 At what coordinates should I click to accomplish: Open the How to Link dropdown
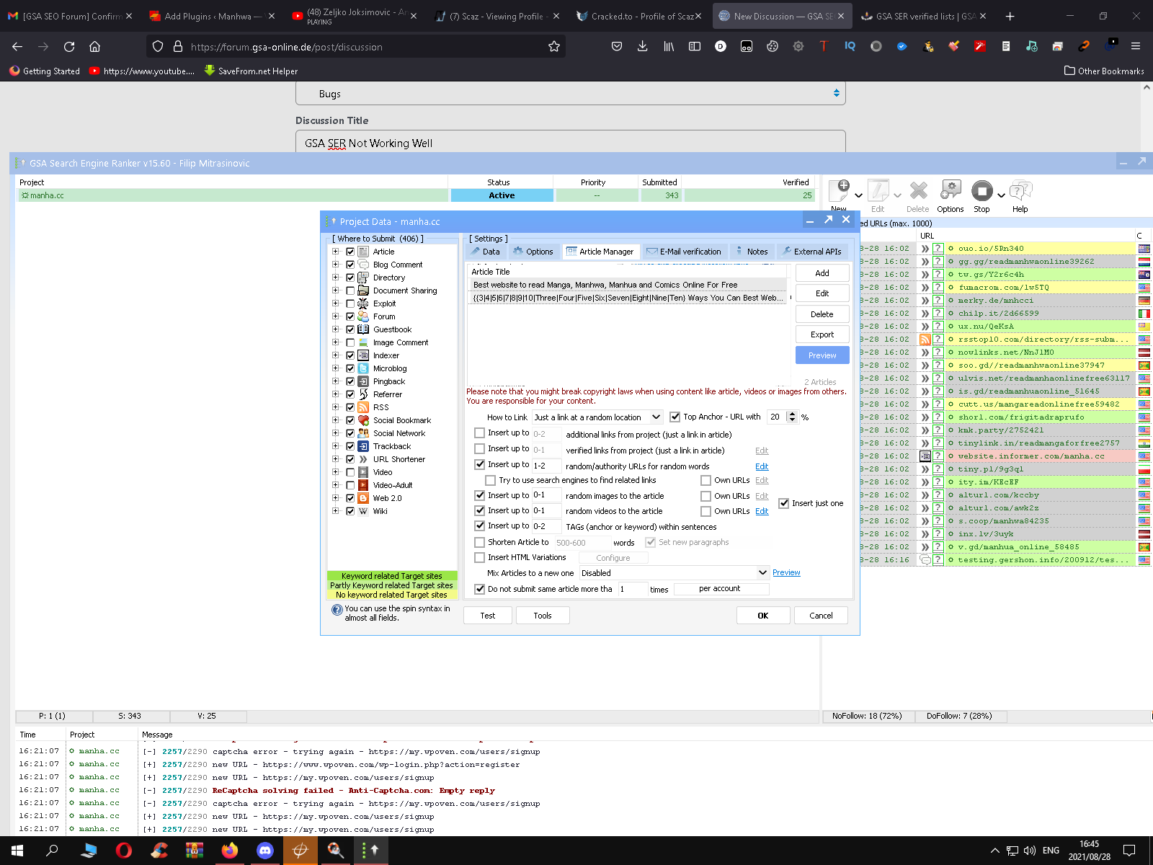tap(597, 417)
